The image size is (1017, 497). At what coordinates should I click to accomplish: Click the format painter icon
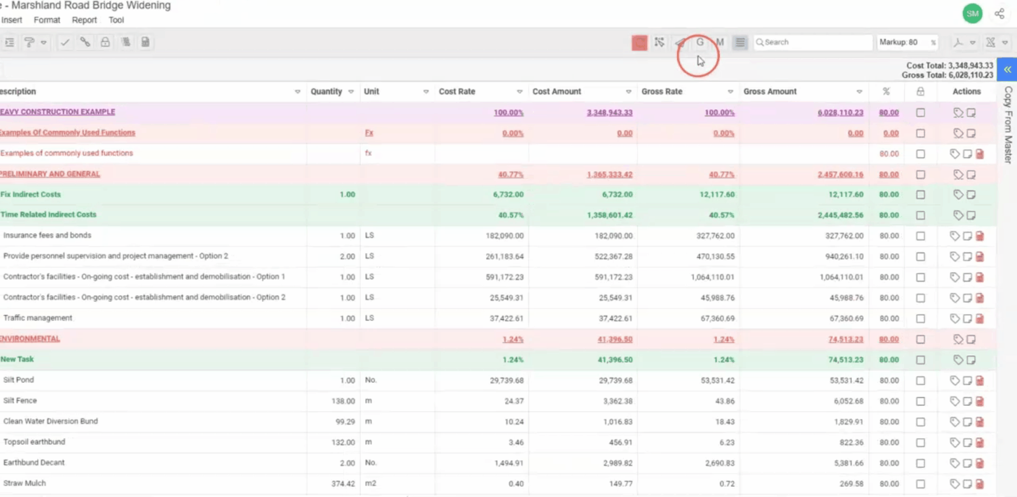click(29, 42)
